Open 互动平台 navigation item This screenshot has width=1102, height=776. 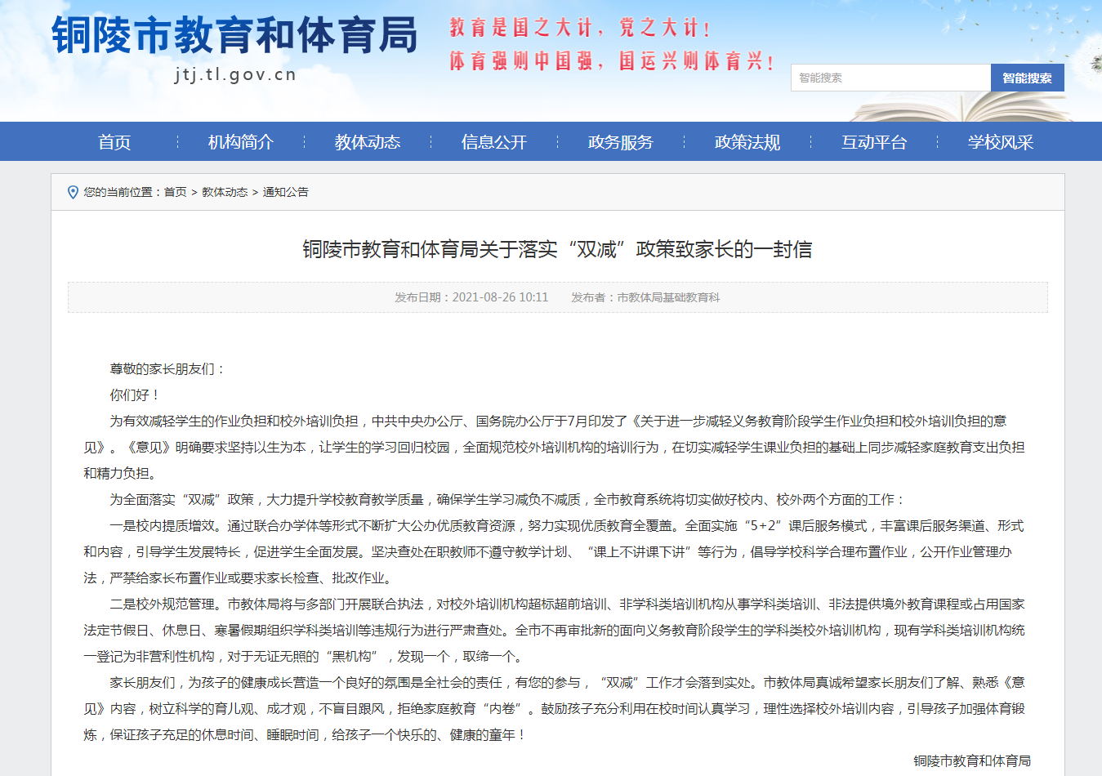pyautogui.click(x=874, y=142)
